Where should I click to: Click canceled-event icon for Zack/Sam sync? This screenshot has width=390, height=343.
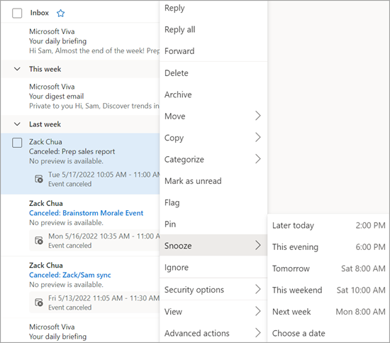coord(39,303)
